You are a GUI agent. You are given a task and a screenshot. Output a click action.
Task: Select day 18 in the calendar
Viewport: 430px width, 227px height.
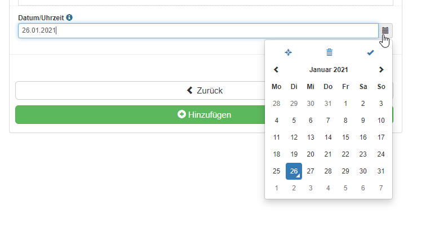point(276,154)
